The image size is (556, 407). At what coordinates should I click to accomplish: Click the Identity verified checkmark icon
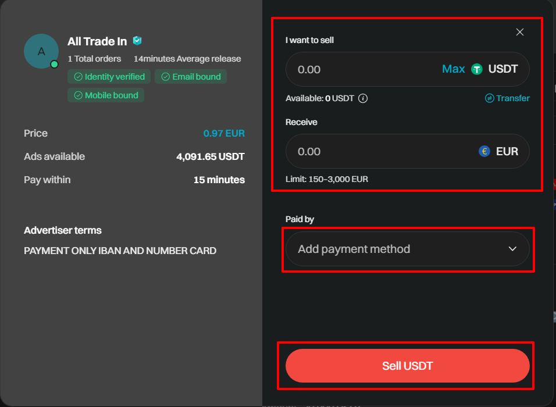tap(78, 77)
